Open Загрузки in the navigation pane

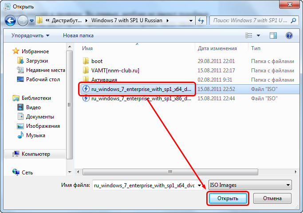tap(37, 61)
